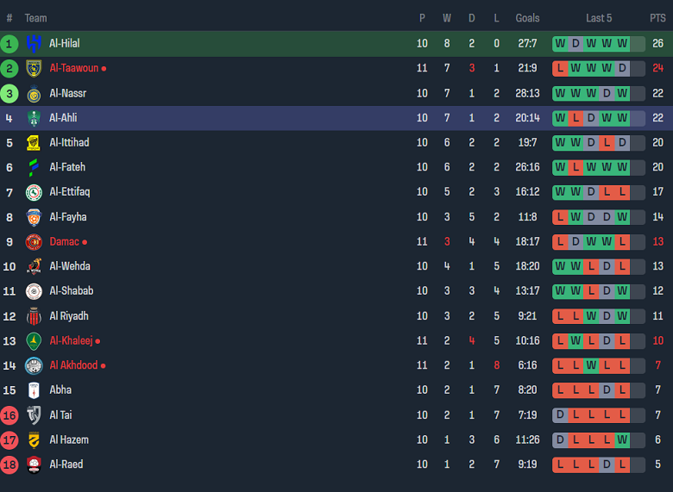
Task: Open the Al-Ahli team page
Action: click(63, 118)
